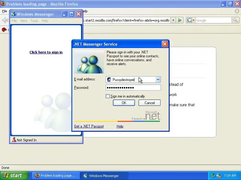Image resolution: width=241 pixels, height=180 pixels.
Task: Click into the Password field
Action: pyautogui.click(x=133, y=88)
